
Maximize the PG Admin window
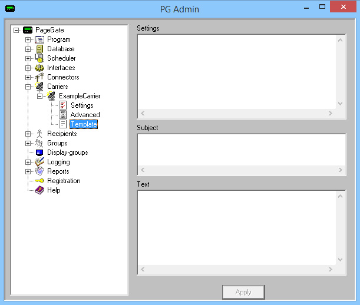click(322, 7)
